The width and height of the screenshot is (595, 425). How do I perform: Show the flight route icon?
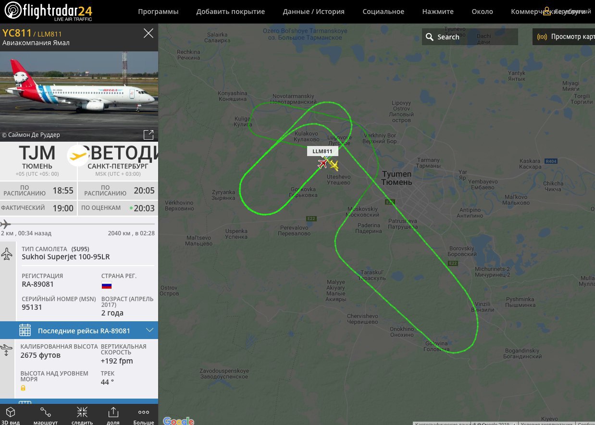pos(46,412)
